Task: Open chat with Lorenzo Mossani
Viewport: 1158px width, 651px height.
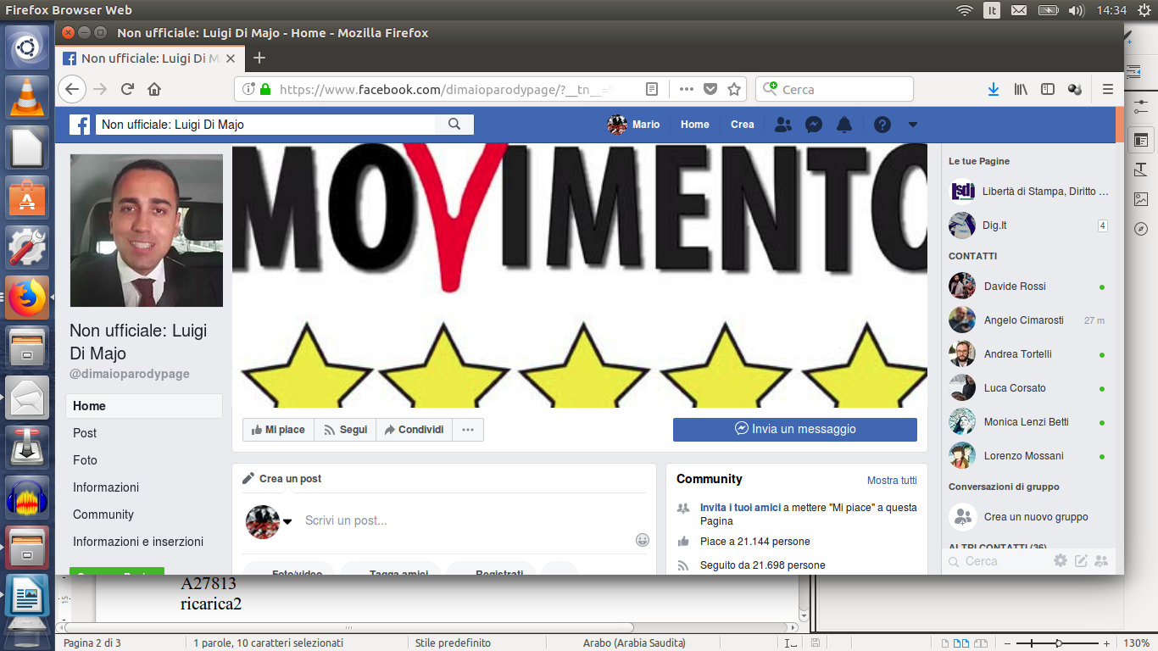Action: pyautogui.click(x=1027, y=456)
